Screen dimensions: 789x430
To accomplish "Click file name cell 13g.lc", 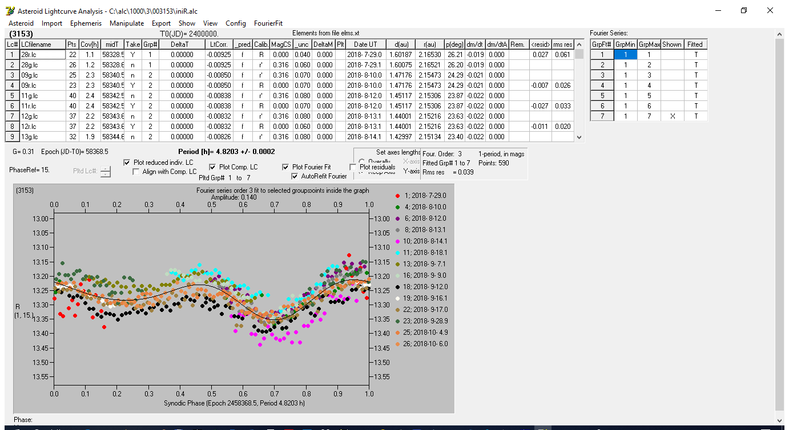I will coord(42,137).
